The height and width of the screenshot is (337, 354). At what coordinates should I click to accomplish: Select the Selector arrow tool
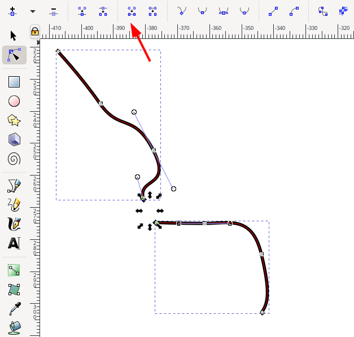point(14,36)
